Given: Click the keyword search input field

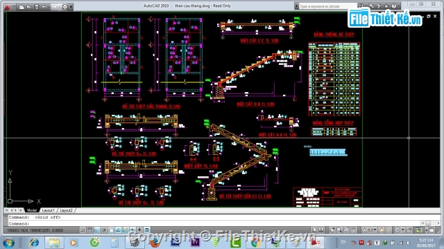Looking at the screenshot, I should (x=327, y=6).
